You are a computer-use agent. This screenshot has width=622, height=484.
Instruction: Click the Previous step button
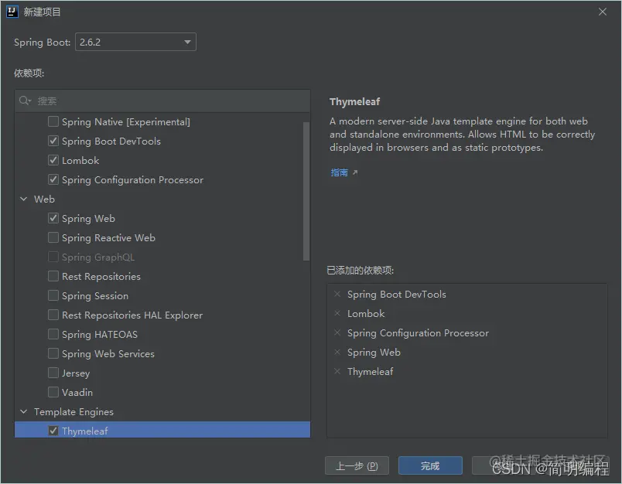[357, 465]
